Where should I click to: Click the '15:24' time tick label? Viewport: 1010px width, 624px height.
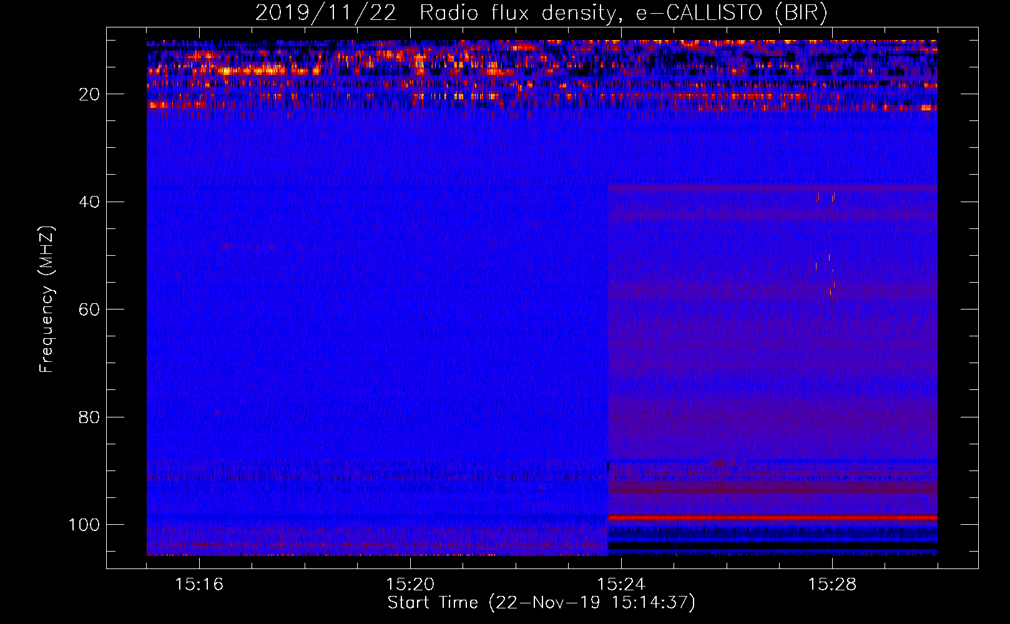(621, 584)
